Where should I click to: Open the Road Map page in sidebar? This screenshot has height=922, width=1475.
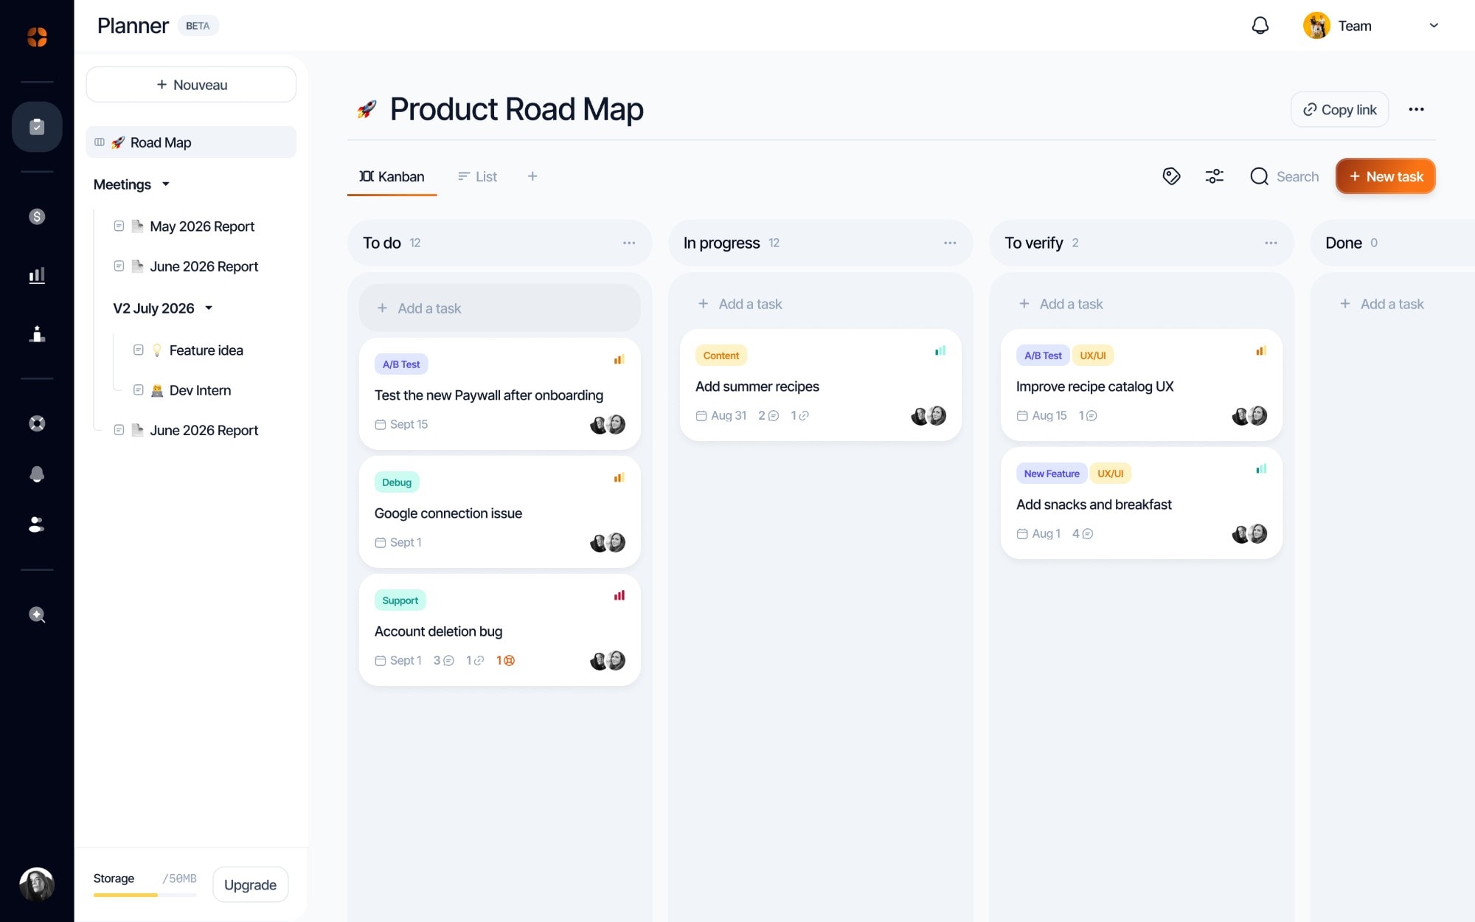click(x=191, y=142)
